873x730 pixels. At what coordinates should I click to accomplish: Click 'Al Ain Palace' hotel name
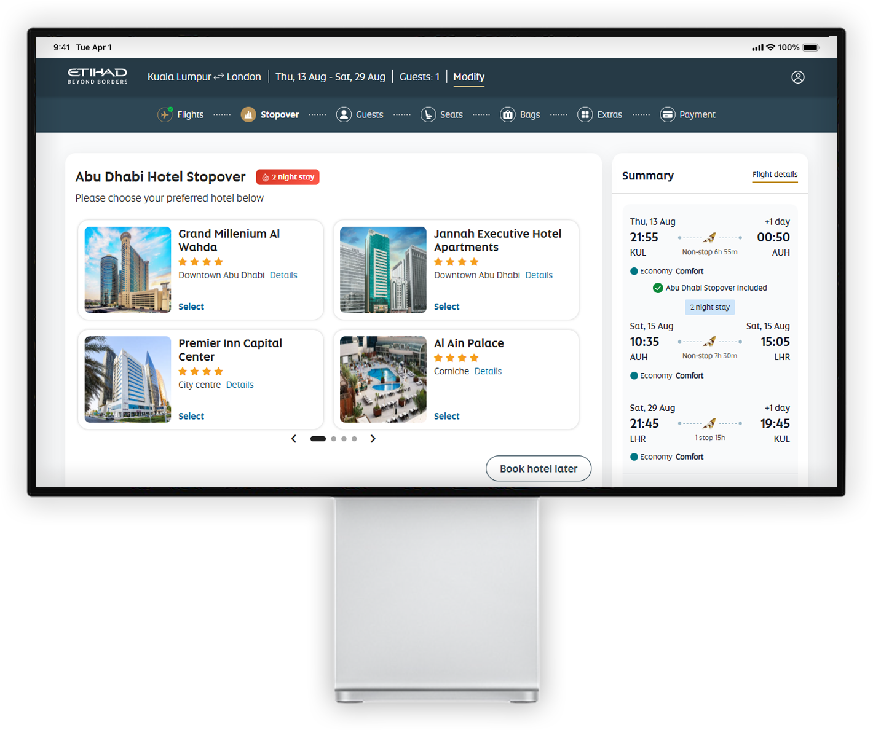tap(469, 343)
